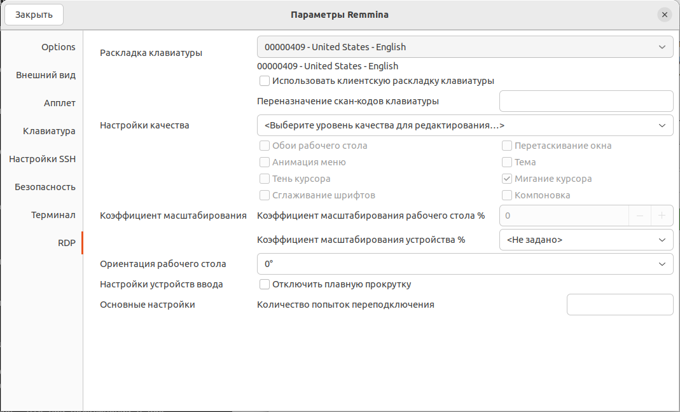
Task: Open the device scale factor dropdown
Action: [x=586, y=240]
